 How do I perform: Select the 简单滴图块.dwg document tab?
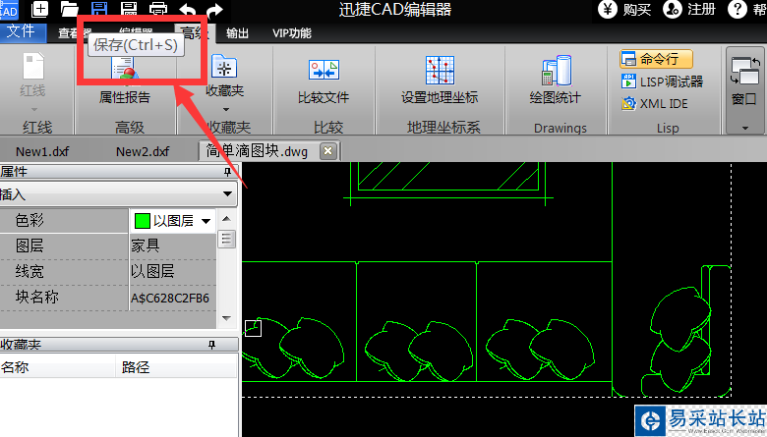pyautogui.click(x=257, y=151)
